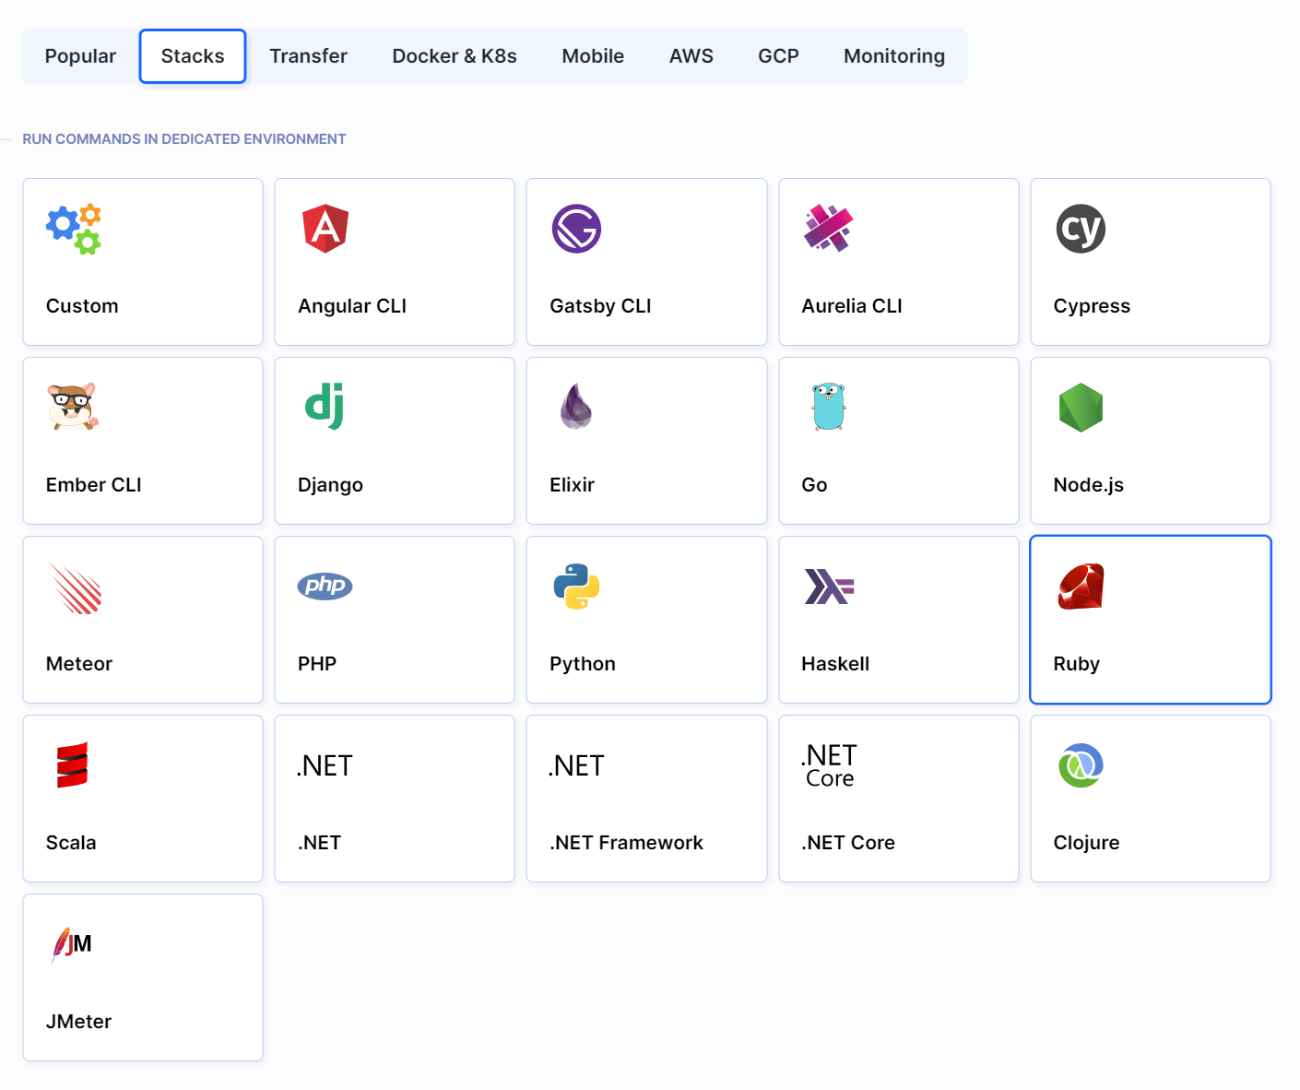Click the .NET Framework card logo
Image resolution: width=1300 pixels, height=1090 pixels.
tap(576, 765)
